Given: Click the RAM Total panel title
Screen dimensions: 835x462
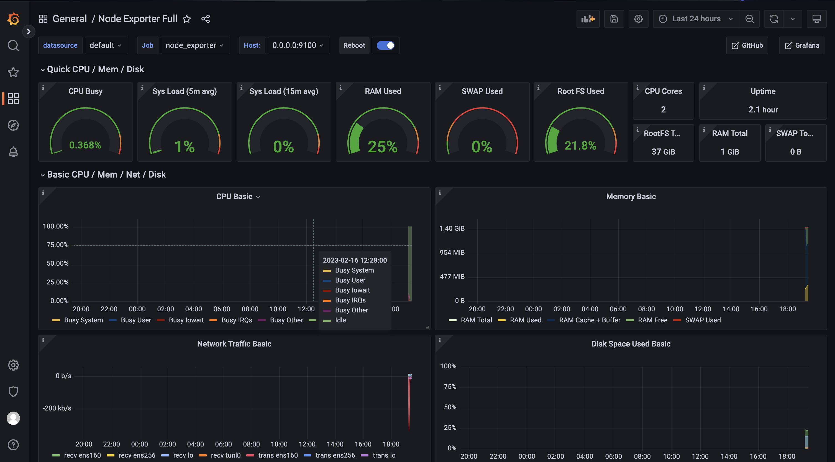Looking at the screenshot, I should [730, 134].
